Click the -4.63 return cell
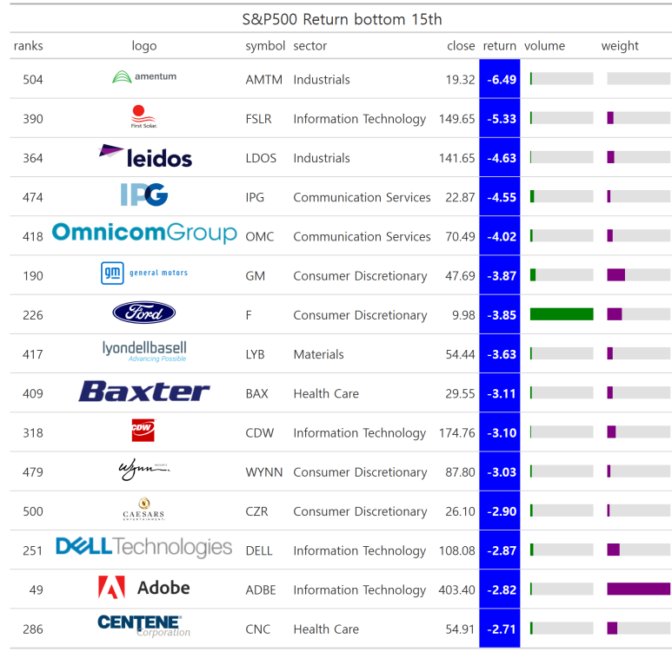 (500, 157)
